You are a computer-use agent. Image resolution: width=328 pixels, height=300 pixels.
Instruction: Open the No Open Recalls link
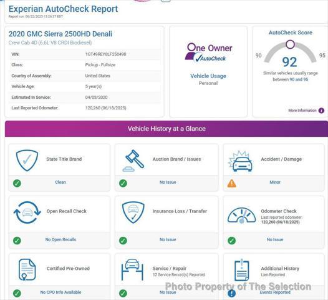60,239
